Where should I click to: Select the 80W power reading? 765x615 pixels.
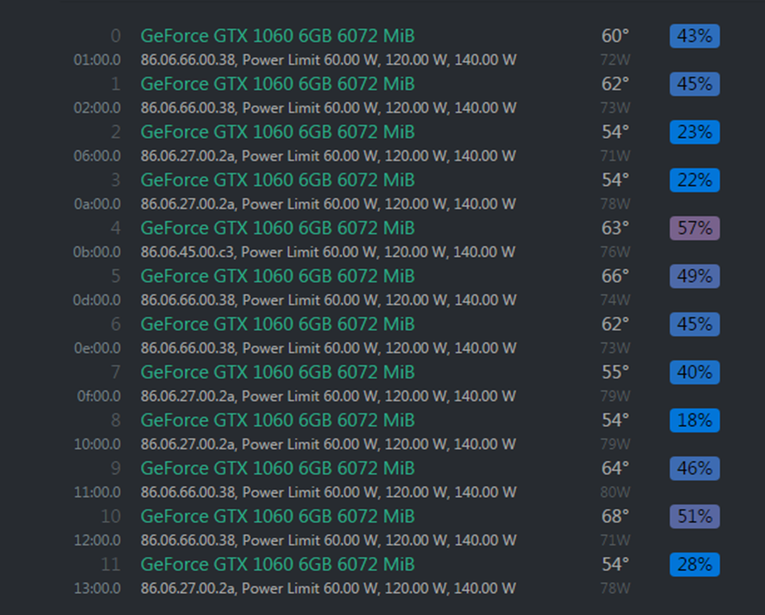[x=614, y=492]
